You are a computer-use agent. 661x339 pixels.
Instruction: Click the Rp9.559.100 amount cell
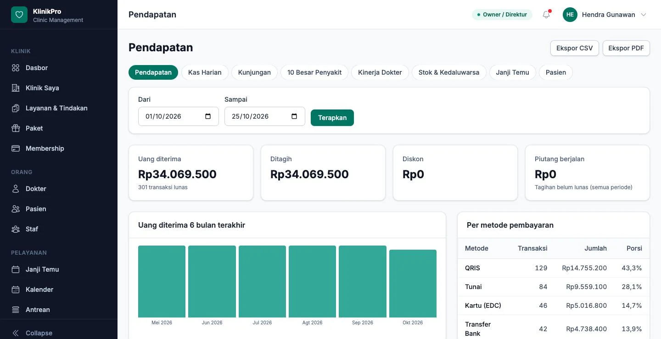pyautogui.click(x=586, y=287)
